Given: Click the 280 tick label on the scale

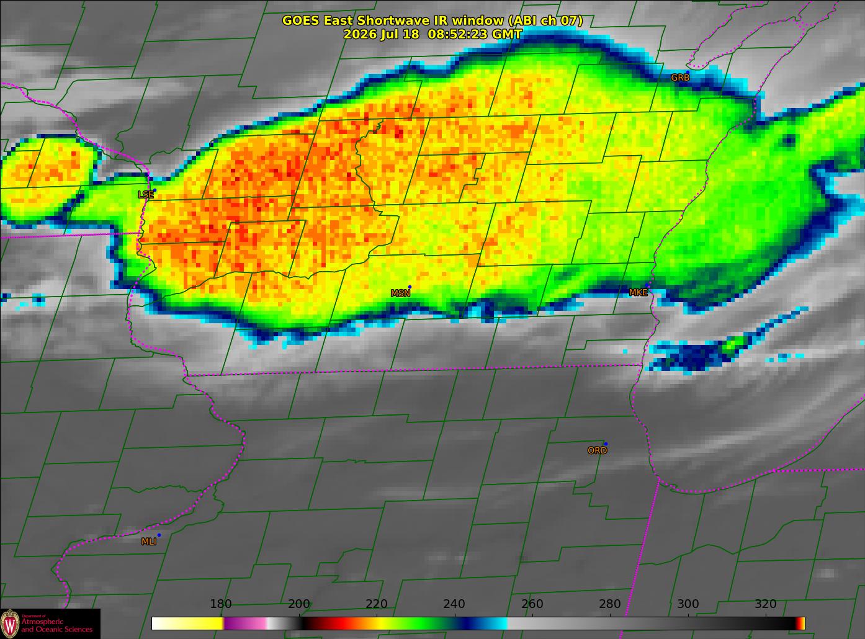Looking at the screenshot, I should (610, 604).
